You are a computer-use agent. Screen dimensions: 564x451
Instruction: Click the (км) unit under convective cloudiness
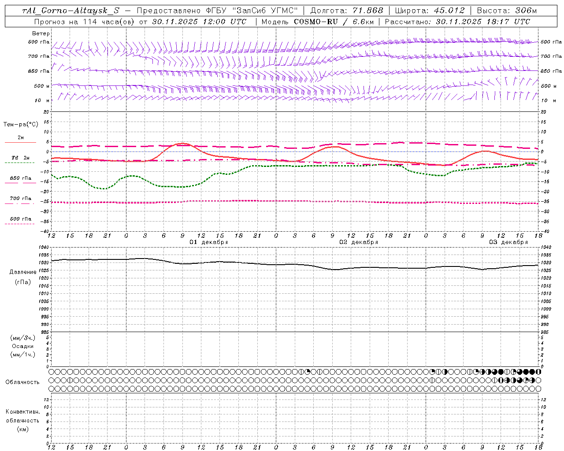23,429
